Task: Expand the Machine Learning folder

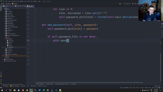Action: pos(5,34)
